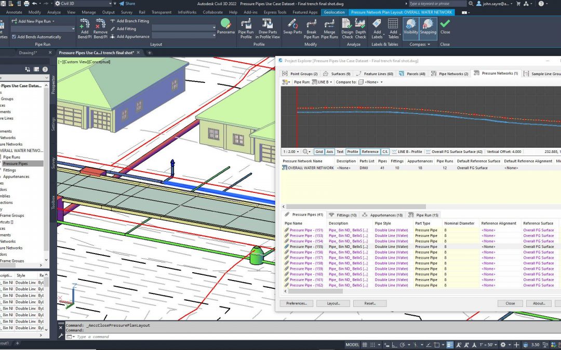This screenshot has width=561, height=350.
Task: Select the Break Pipe Run tool
Action: (x=311, y=29)
